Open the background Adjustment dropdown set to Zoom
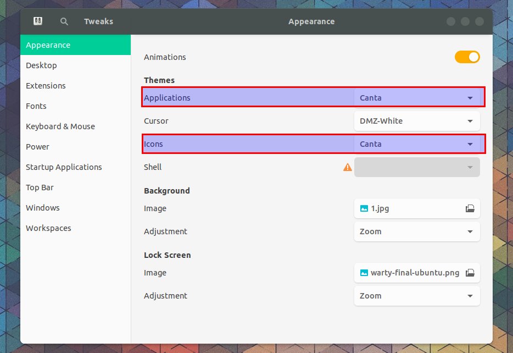This screenshot has width=513, height=353. pos(416,231)
